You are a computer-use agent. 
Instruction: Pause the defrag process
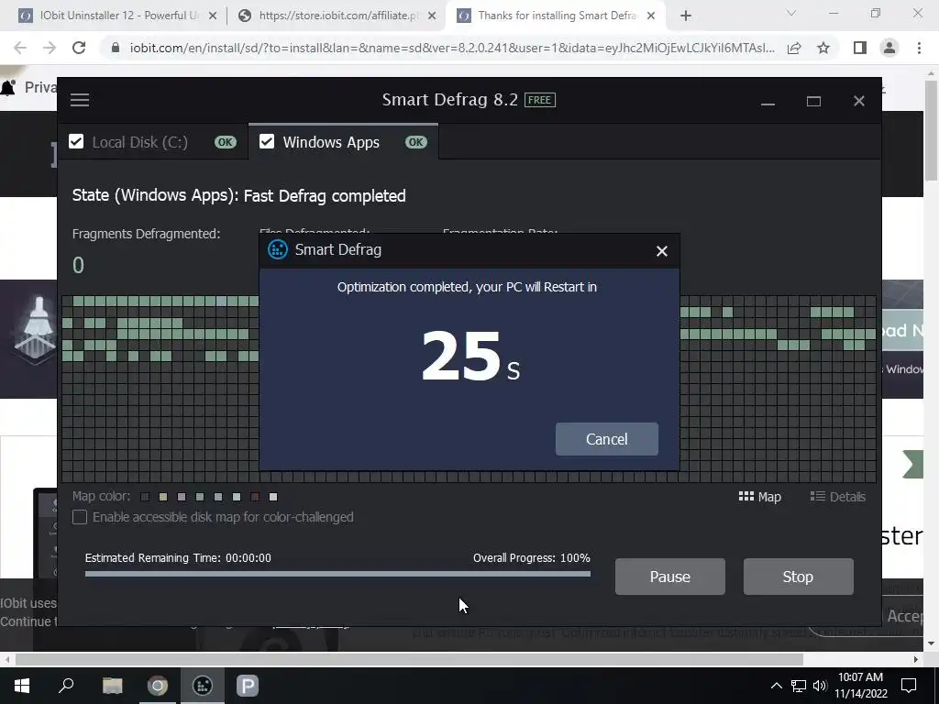[669, 577]
